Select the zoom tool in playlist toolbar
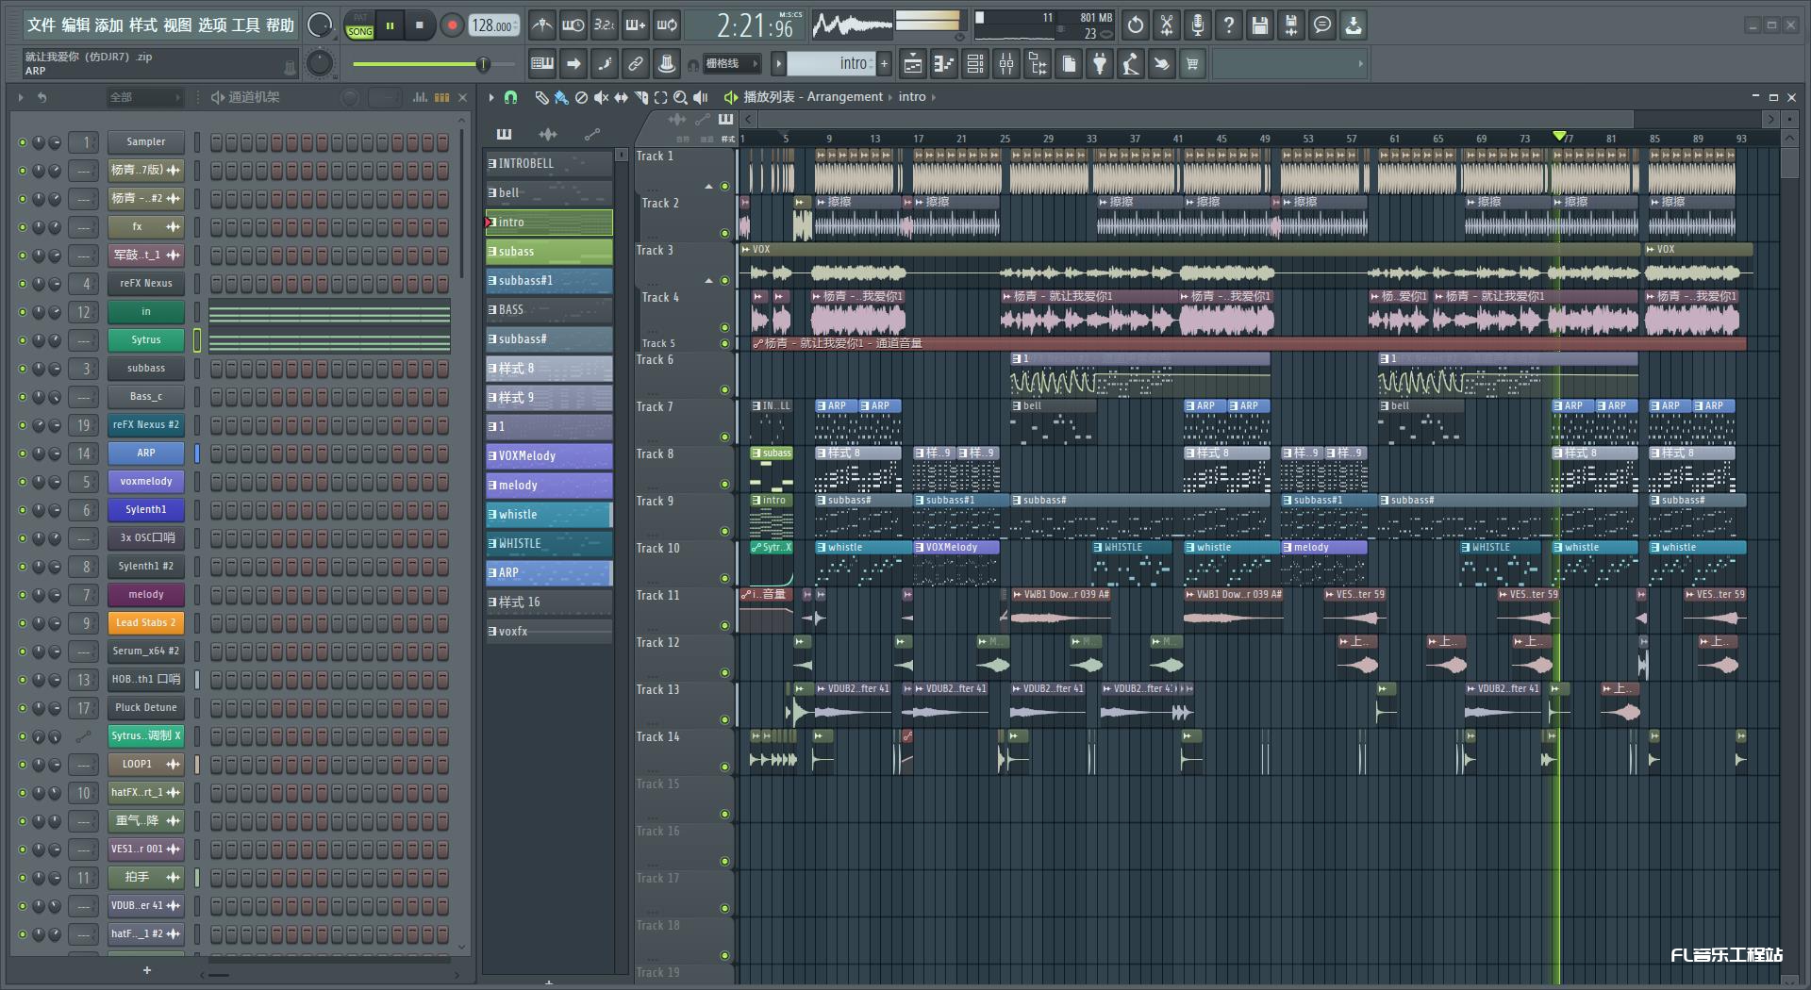 click(680, 97)
